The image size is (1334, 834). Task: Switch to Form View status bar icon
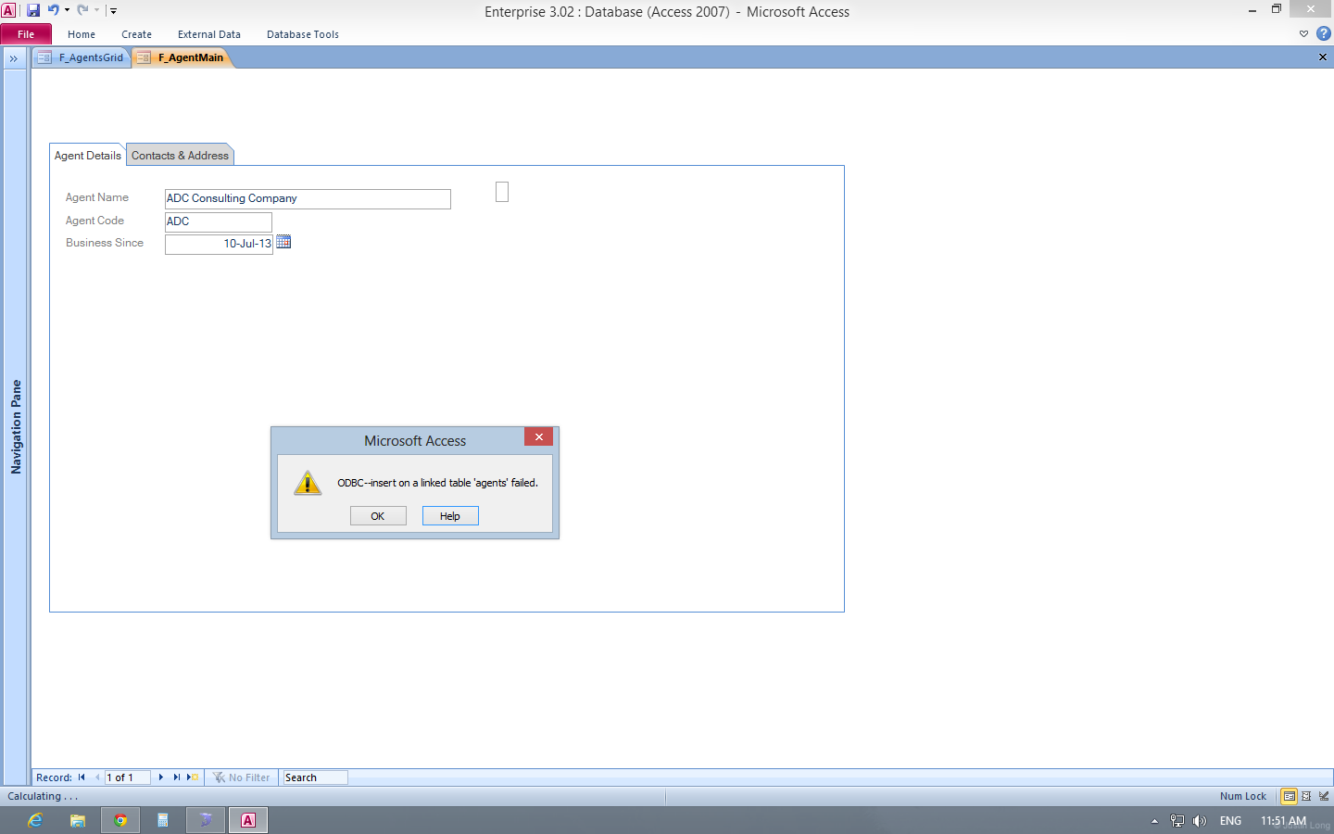(1289, 796)
